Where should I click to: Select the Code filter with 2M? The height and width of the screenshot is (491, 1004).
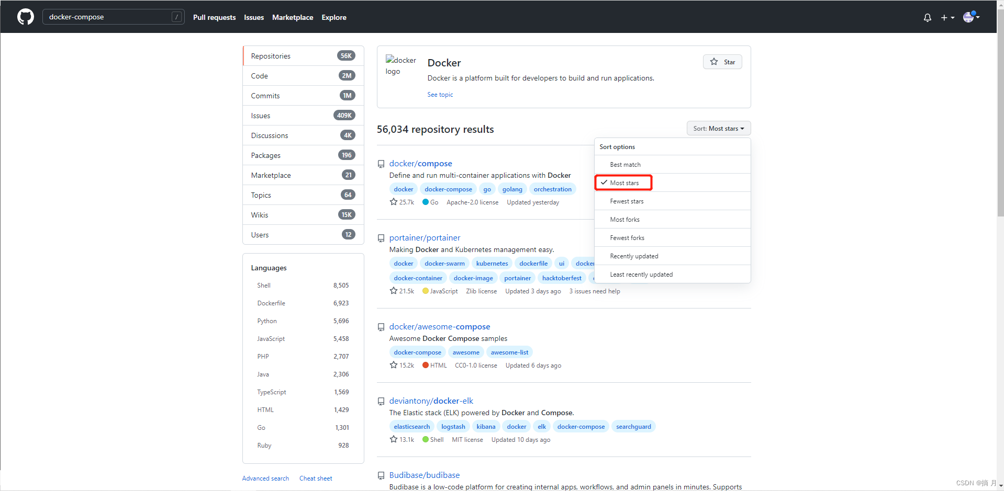pos(304,76)
